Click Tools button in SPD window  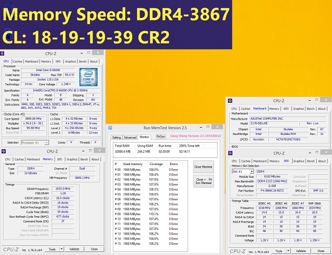[279, 251]
